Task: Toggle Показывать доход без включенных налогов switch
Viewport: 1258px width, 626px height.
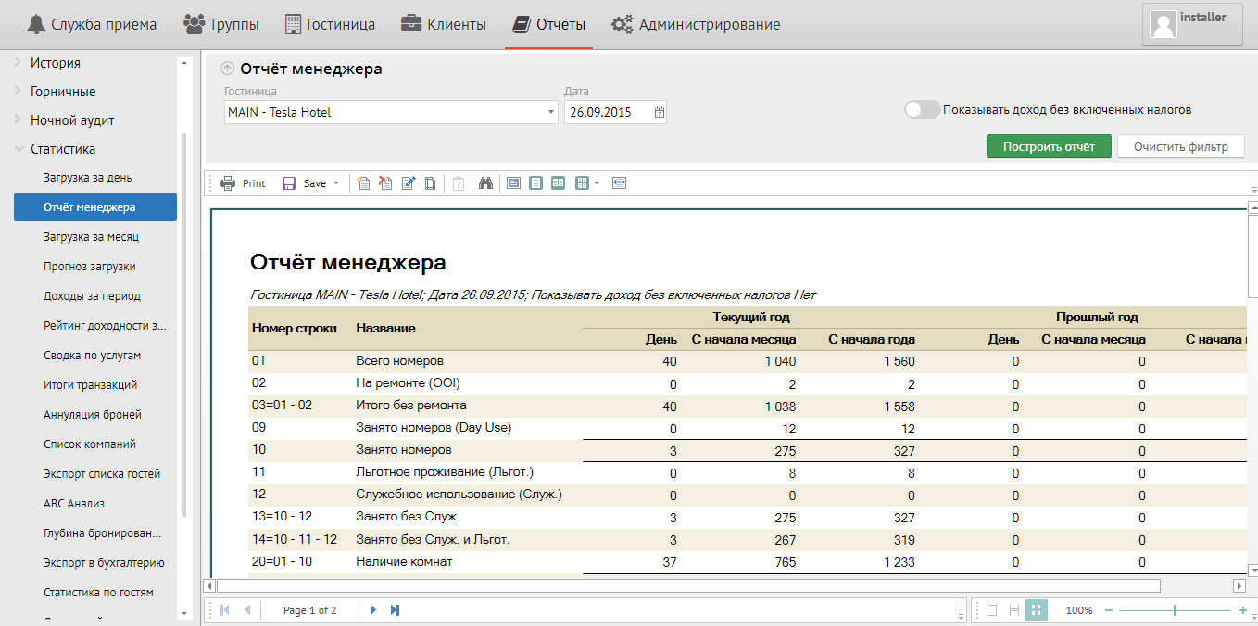Action: tap(922, 109)
